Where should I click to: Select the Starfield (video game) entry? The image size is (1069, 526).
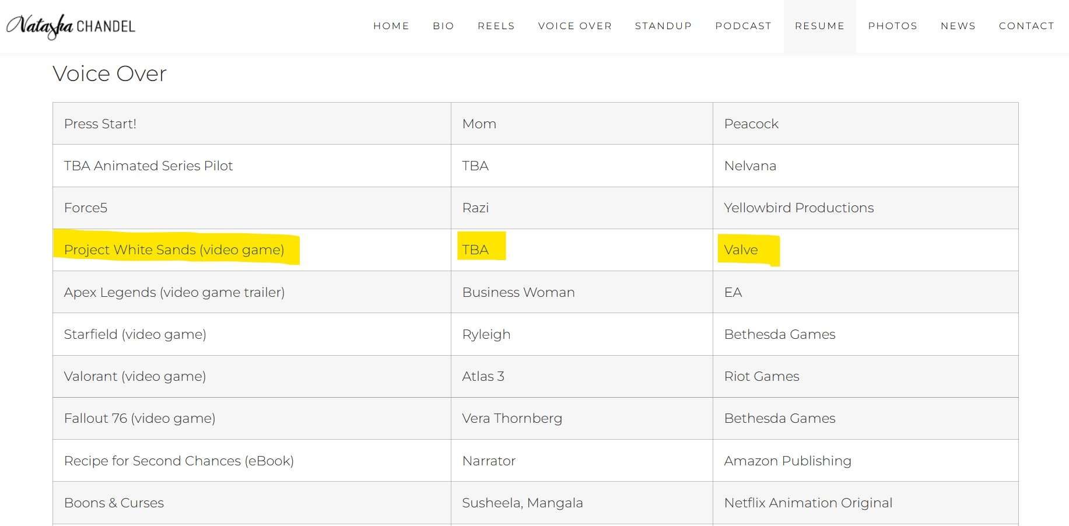coord(135,334)
